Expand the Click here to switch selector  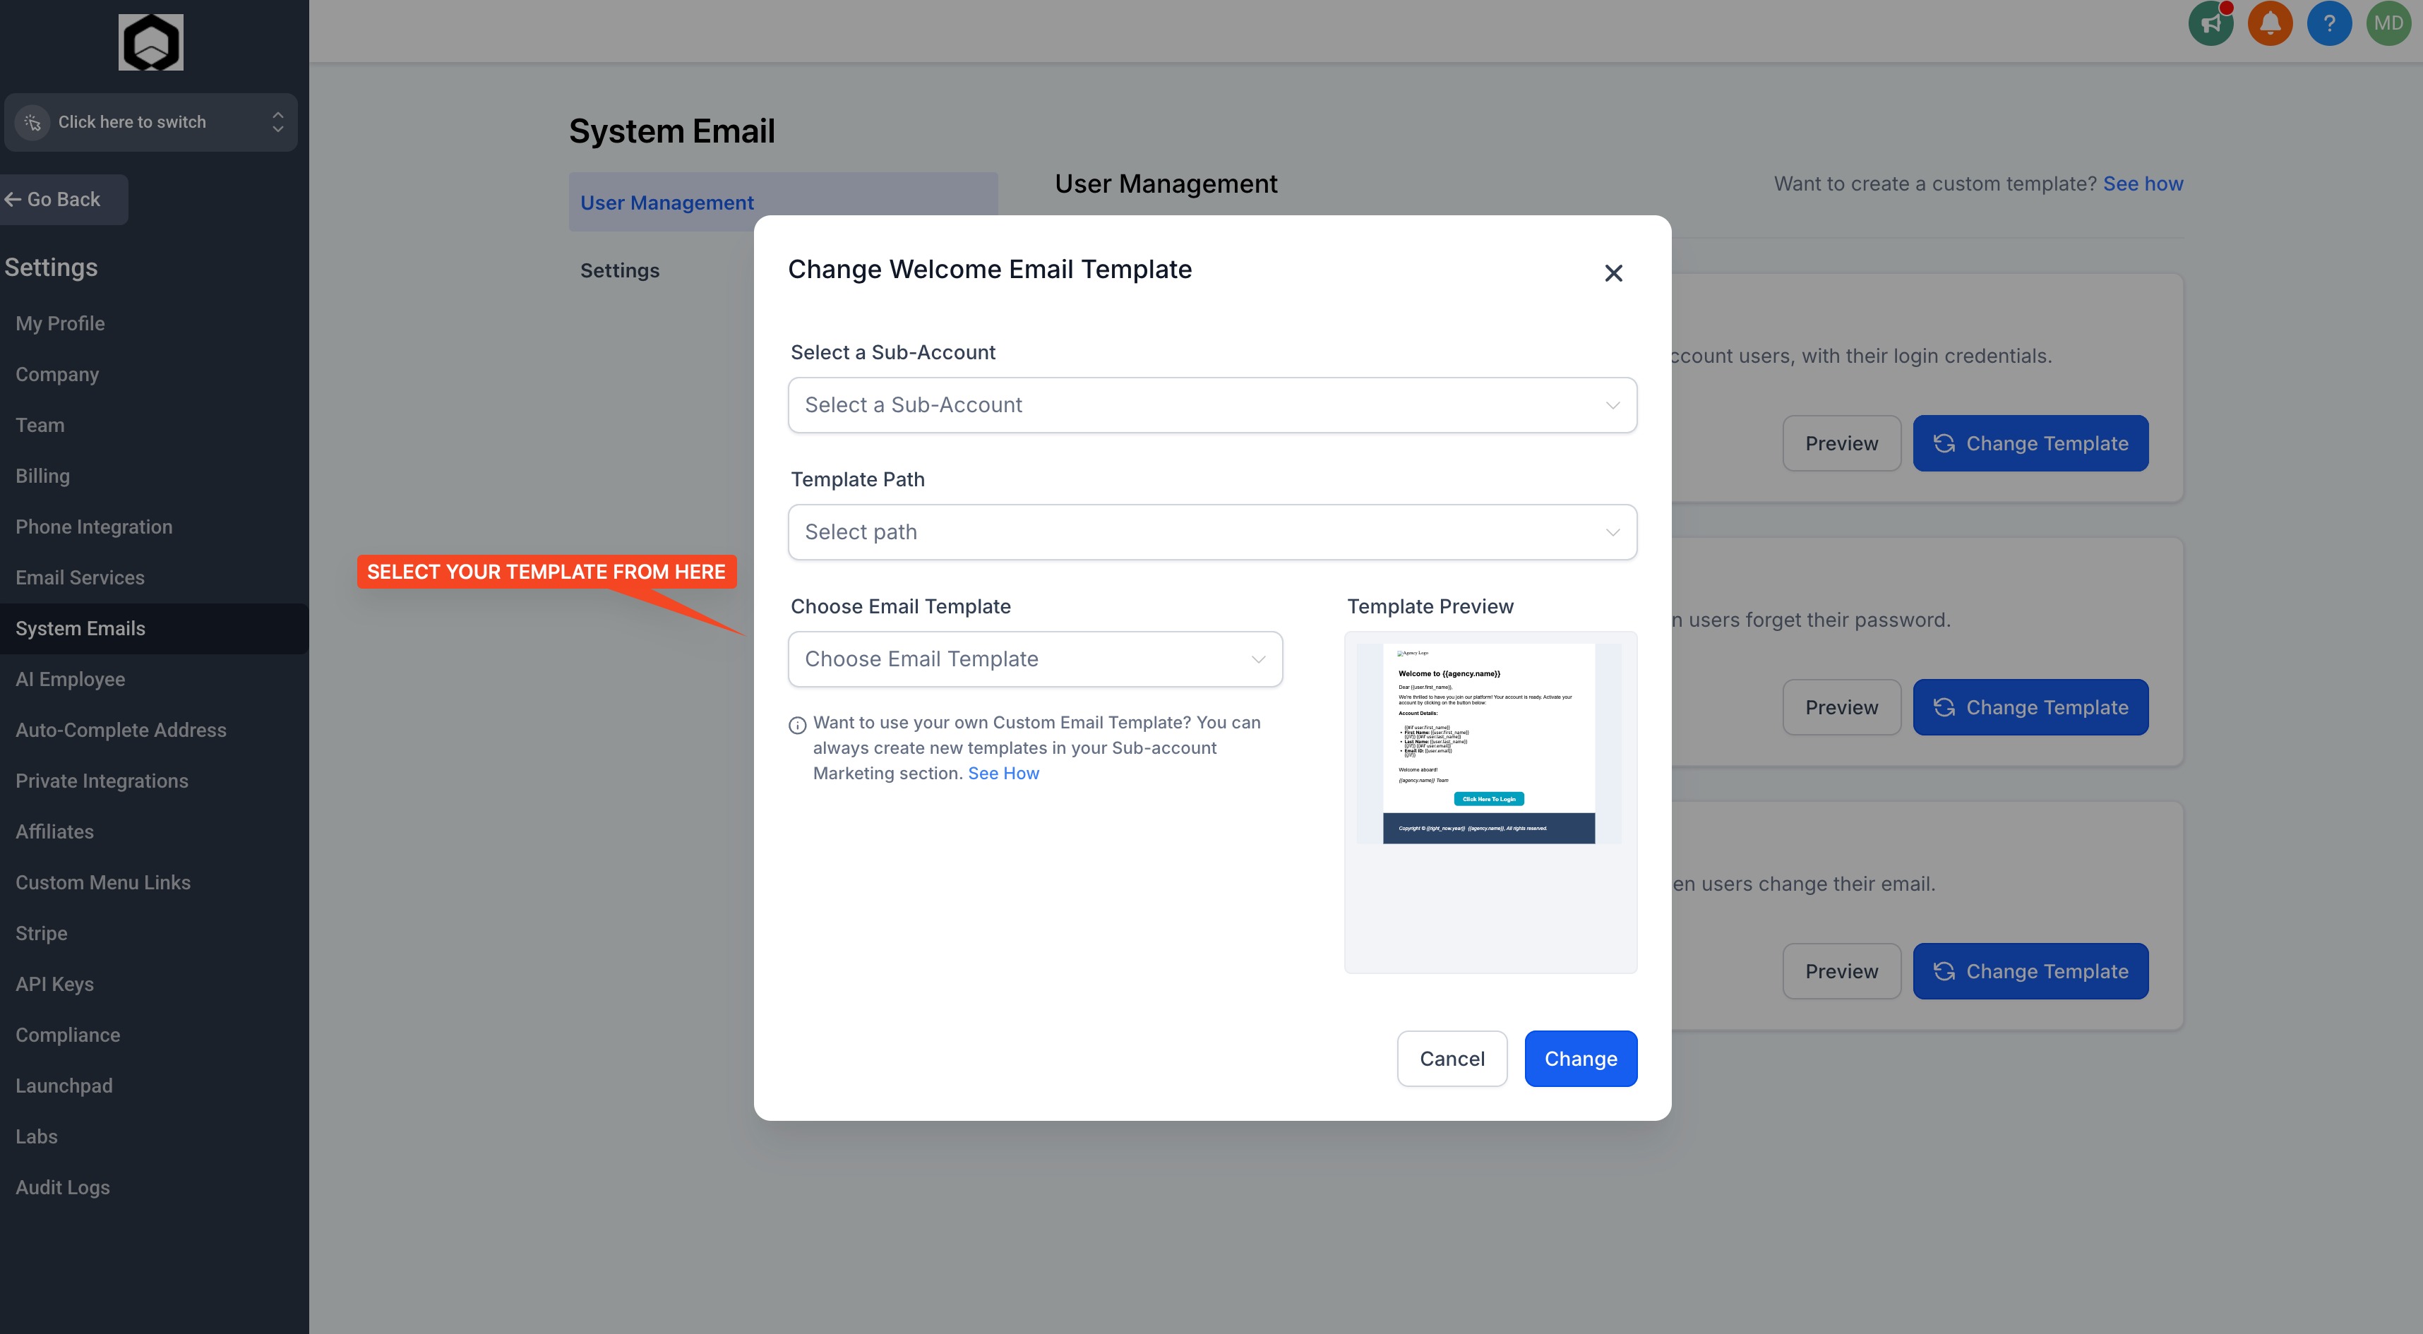click(150, 122)
